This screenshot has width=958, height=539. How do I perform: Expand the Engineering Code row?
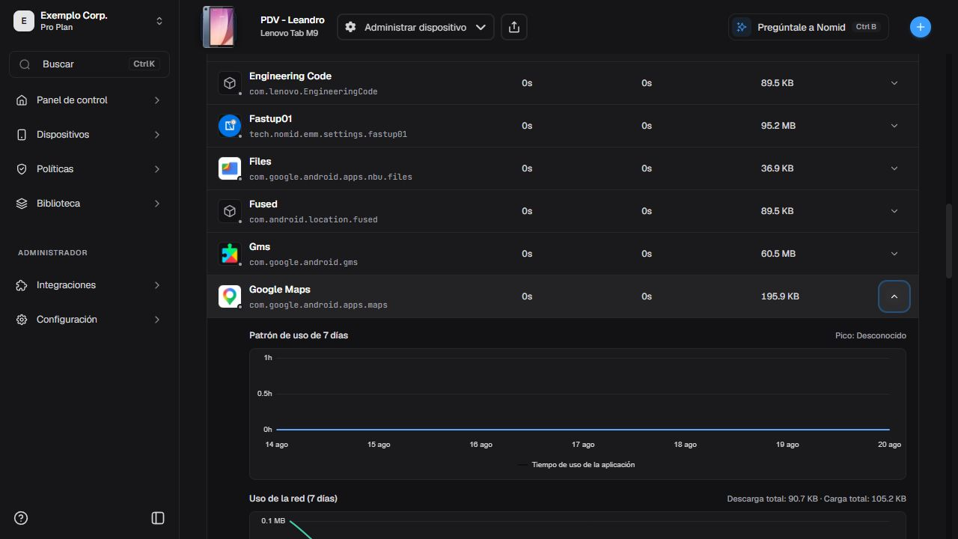[x=894, y=83]
